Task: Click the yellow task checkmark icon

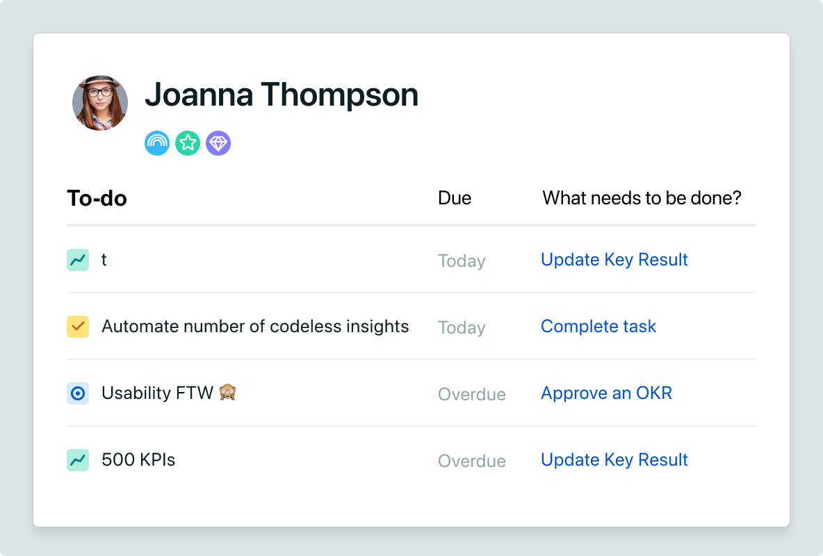Action: pos(78,327)
